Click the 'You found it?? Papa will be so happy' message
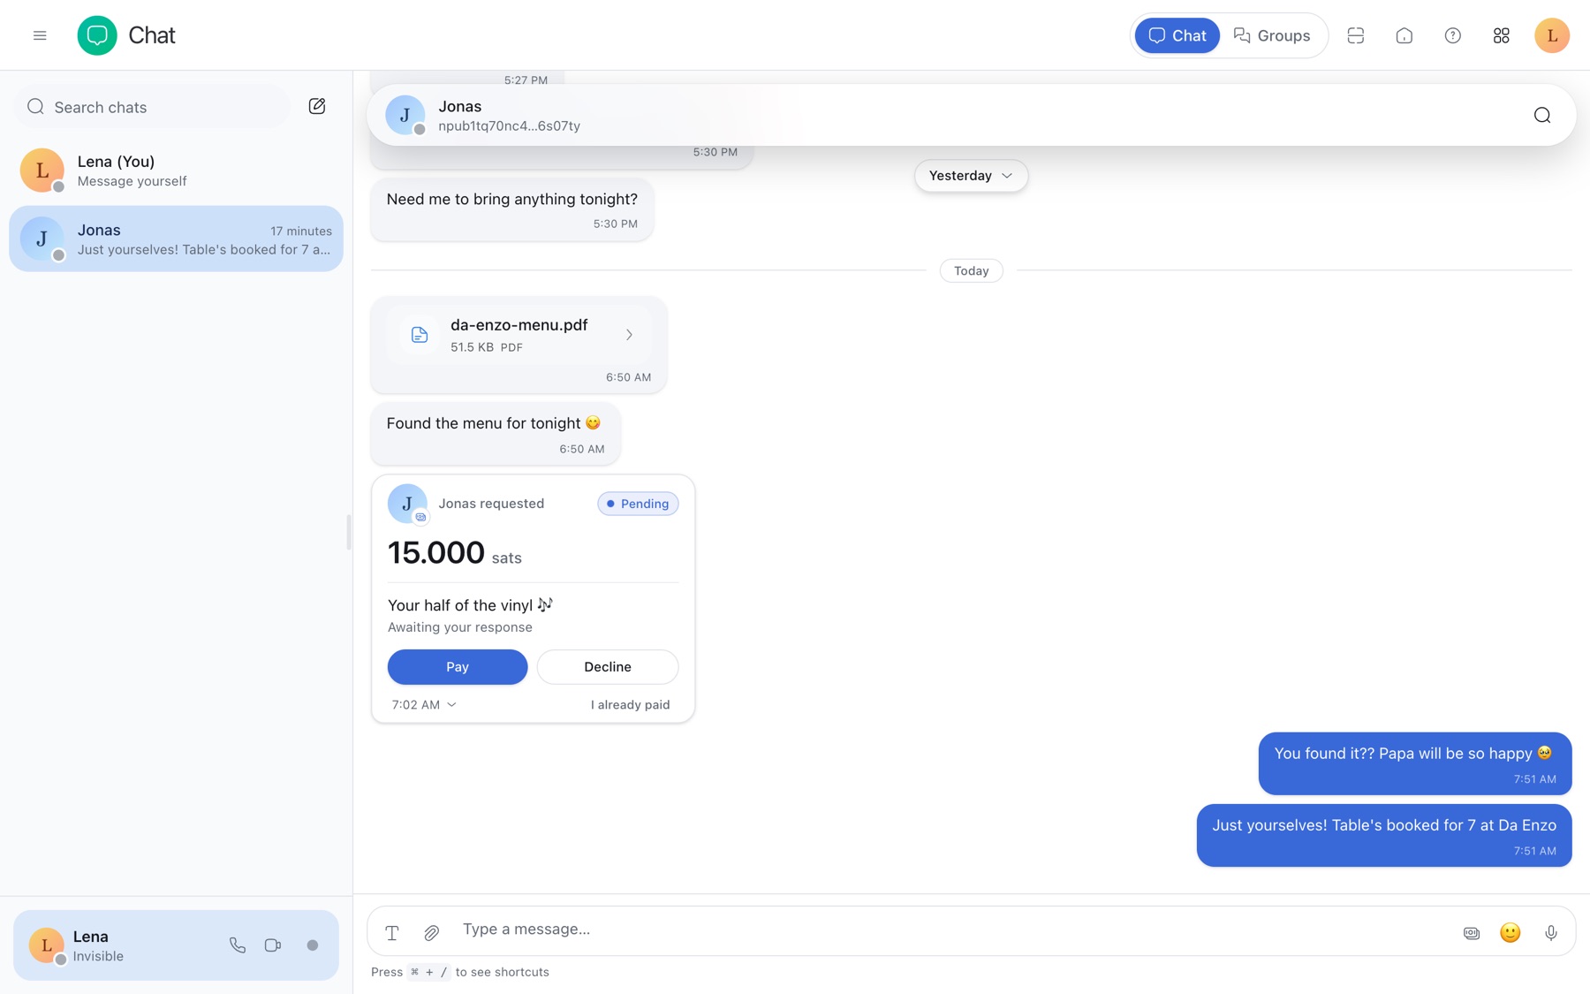 pyautogui.click(x=1415, y=764)
